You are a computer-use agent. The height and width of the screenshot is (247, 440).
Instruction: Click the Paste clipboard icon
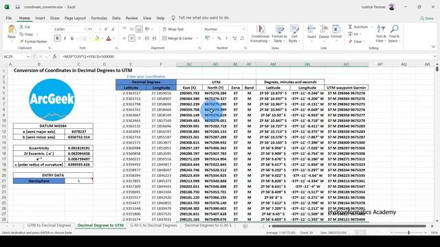tap(12, 30)
